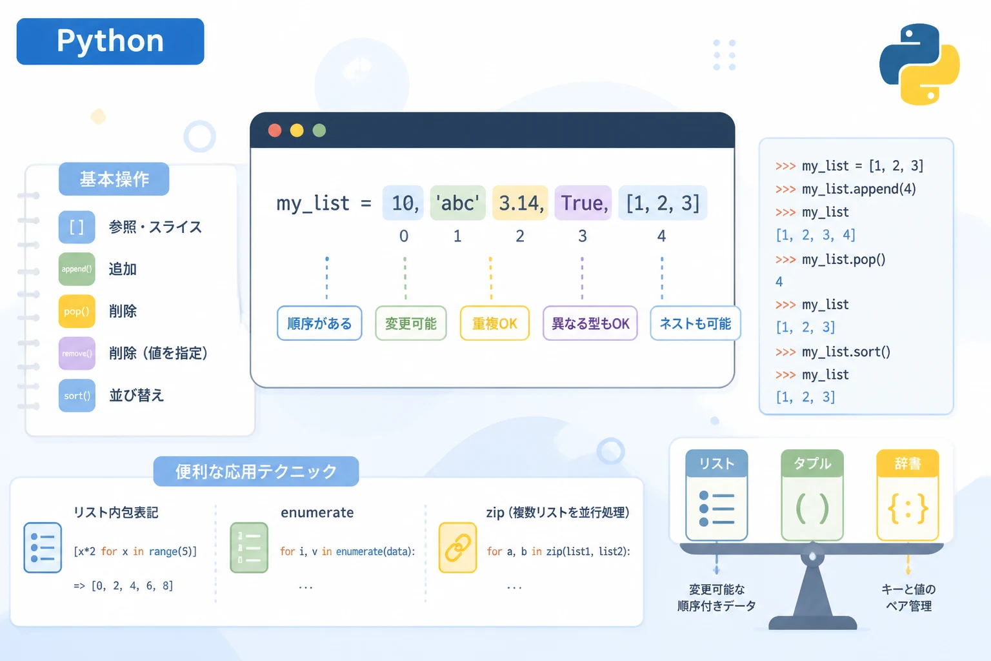The height and width of the screenshot is (661, 991).
Task: Select the True list element
Action: (583, 203)
